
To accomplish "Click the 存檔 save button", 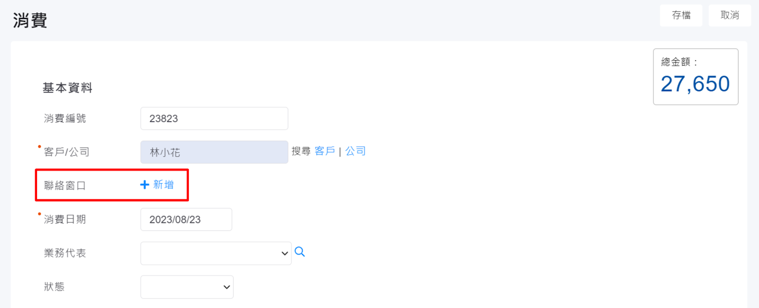I will (x=681, y=16).
